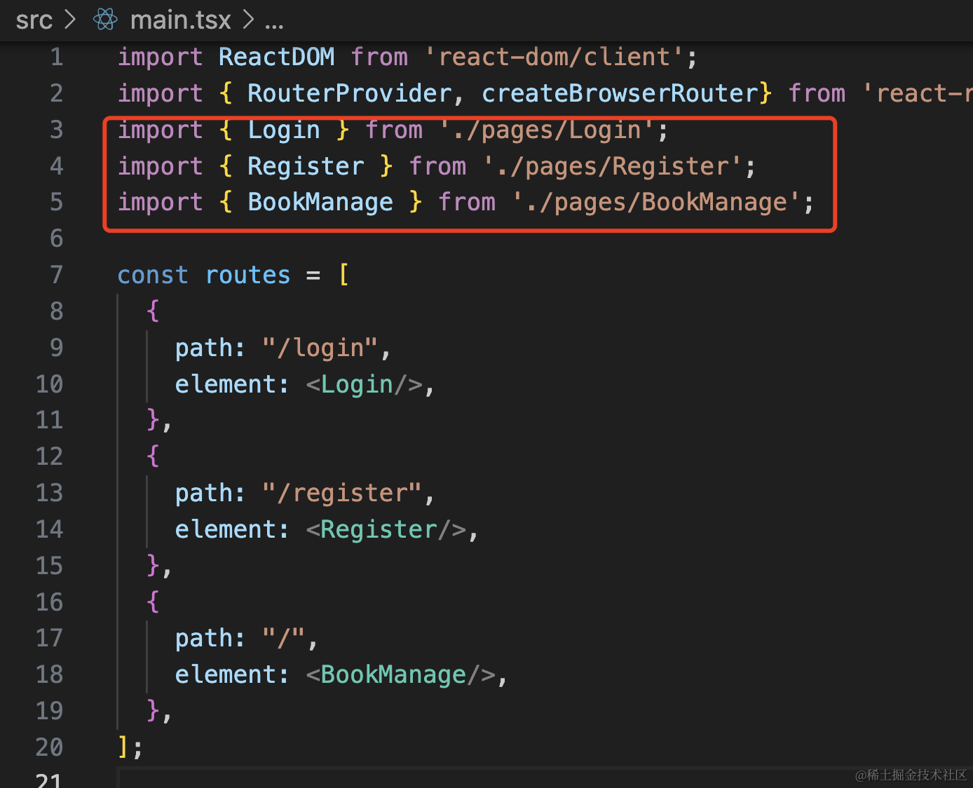
Task: Click the closing bracket of routes array
Action: [123, 747]
